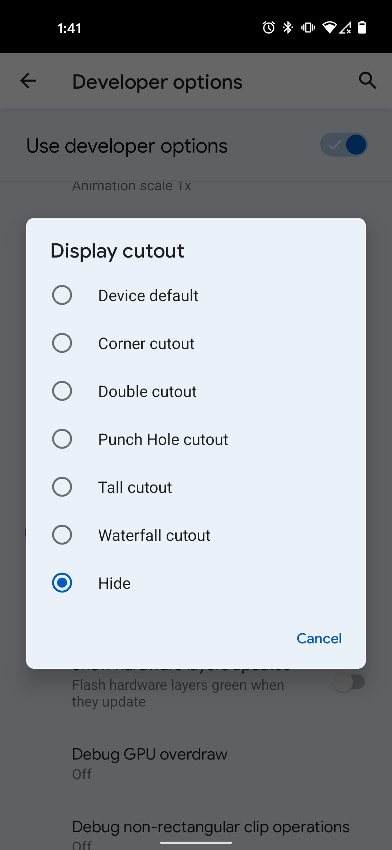The width and height of the screenshot is (392, 850).
Task: Select Corner cutout option
Action: click(62, 343)
